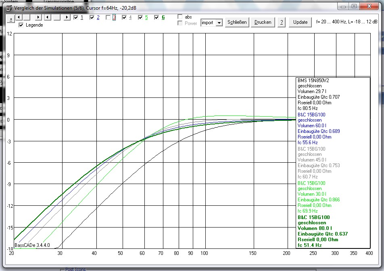Click the Schließen button

(237, 22)
